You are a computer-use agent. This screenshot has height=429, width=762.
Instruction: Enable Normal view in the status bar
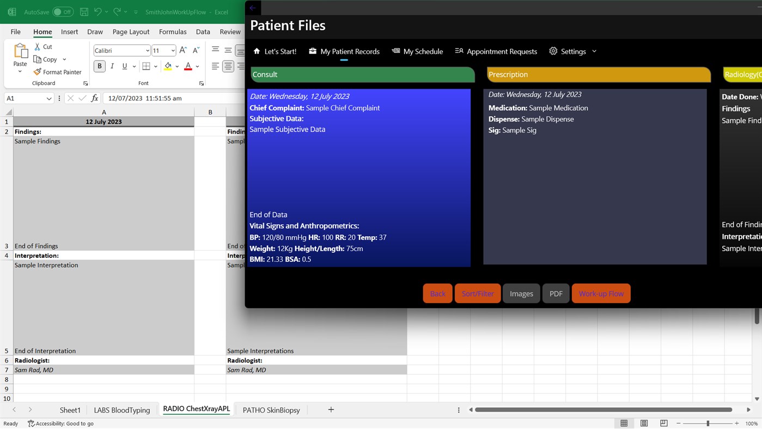point(624,423)
